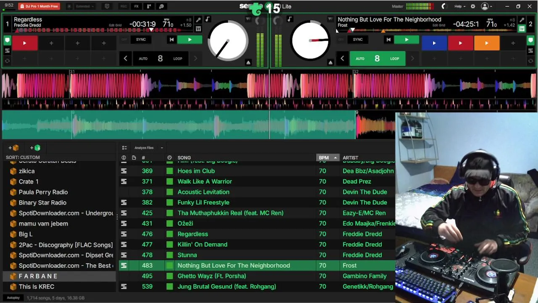Add a cue point in deck 2's fourth slot
Viewport: 538px width, 303px height.
[513, 43]
